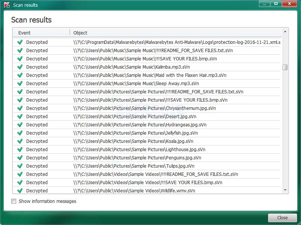301x225 pixels.
Task: Click green checkmark beside Kalimba.mp3.sVn row
Action: (20, 67)
